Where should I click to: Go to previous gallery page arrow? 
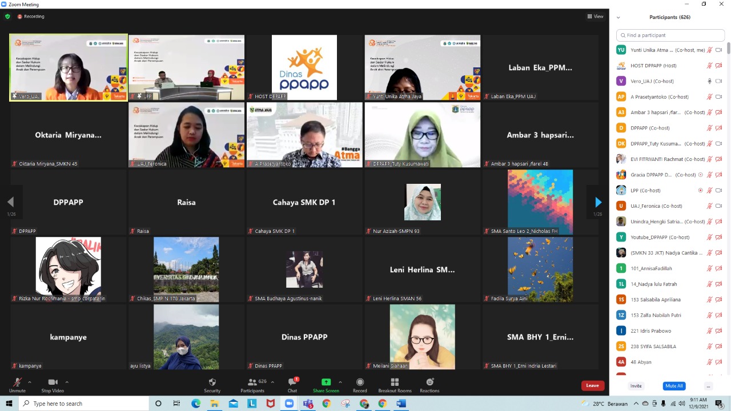tap(10, 202)
